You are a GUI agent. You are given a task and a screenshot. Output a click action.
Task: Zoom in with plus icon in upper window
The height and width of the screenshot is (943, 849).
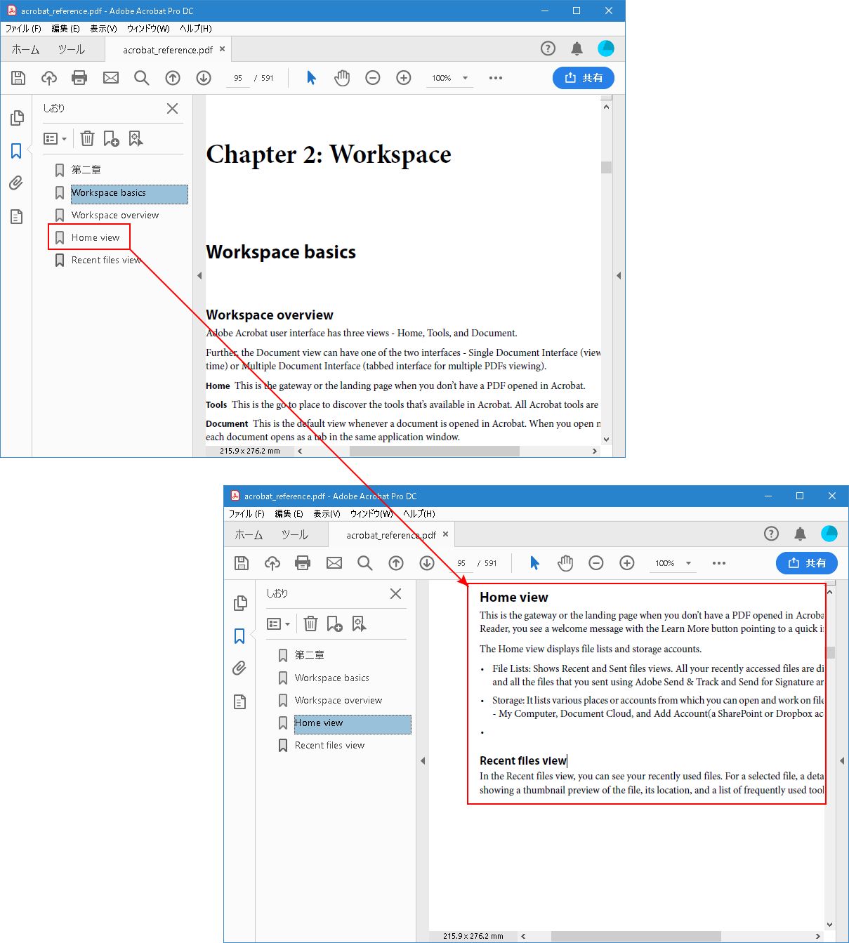pos(404,78)
